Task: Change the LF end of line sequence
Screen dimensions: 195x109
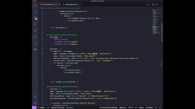Action: pyautogui.click(x=136, y=107)
